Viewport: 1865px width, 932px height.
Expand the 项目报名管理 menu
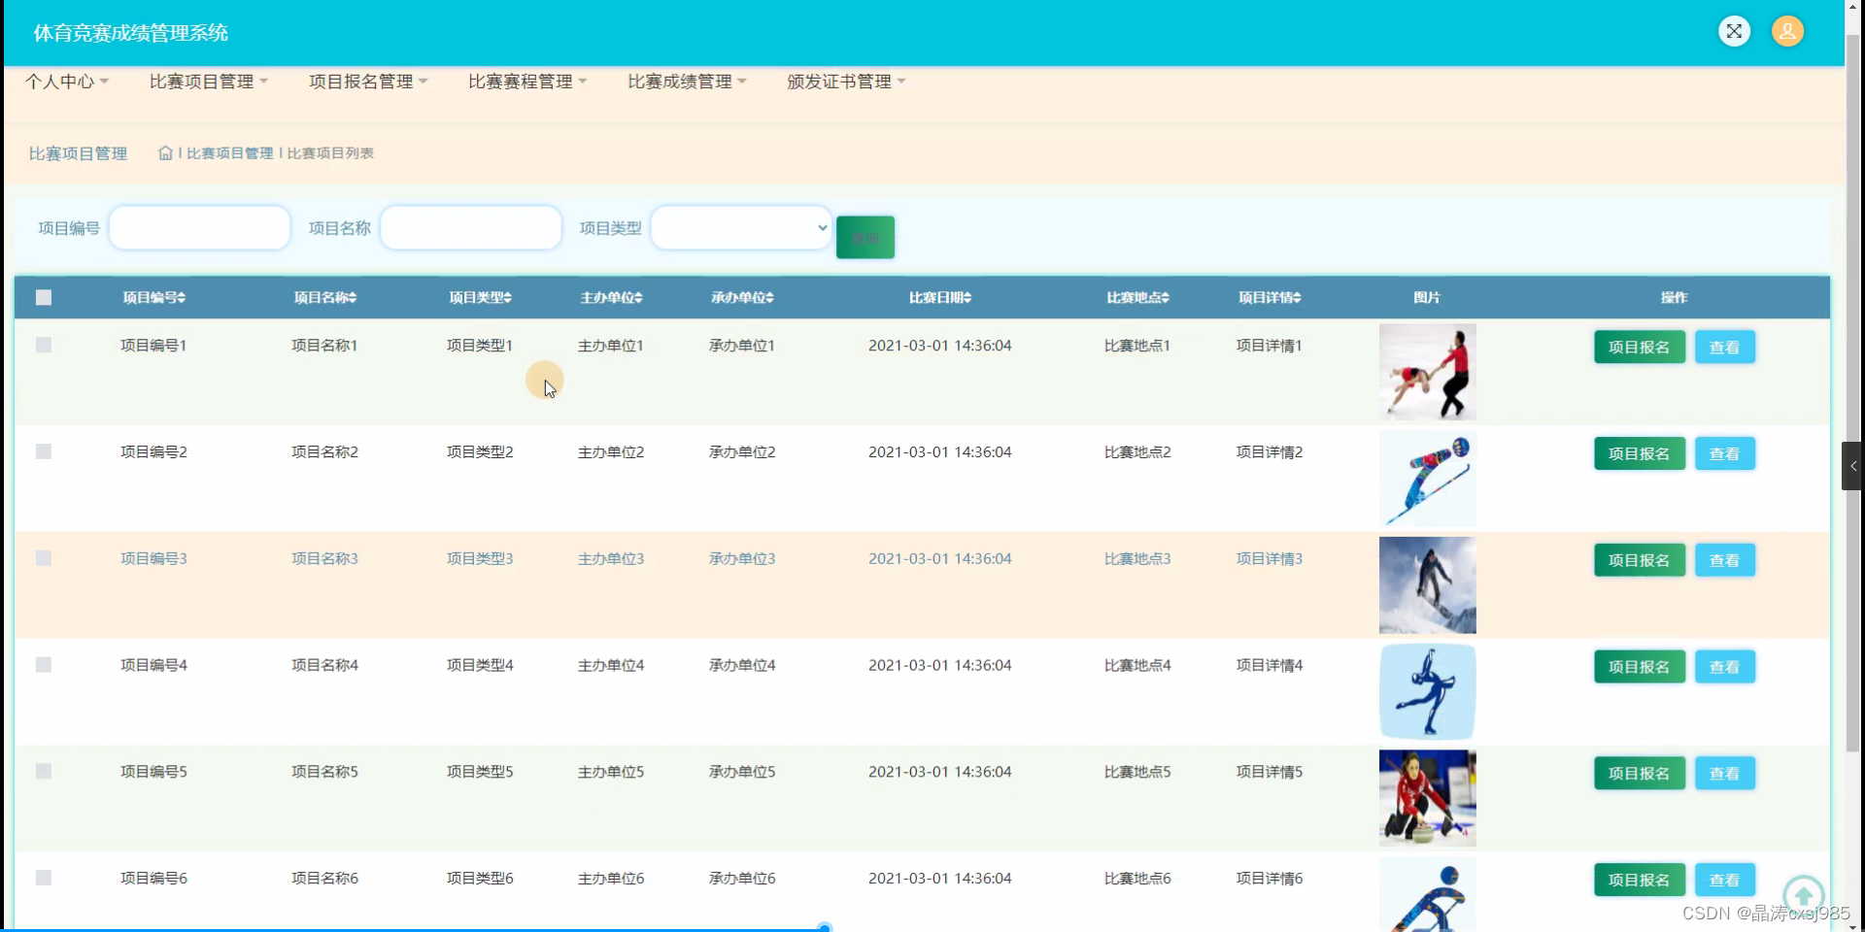coord(368,82)
